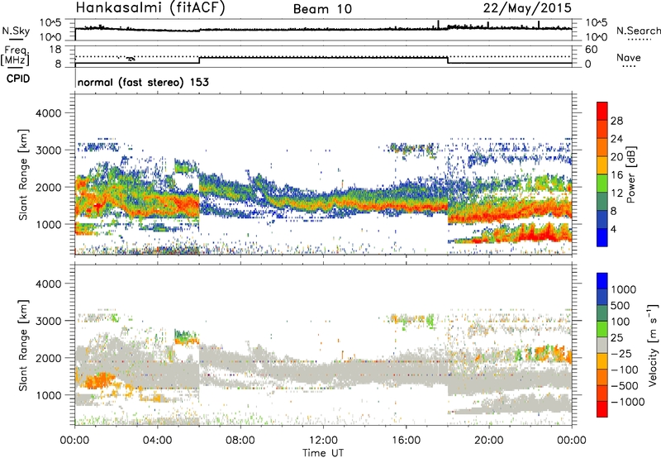
Task: Click the 'Freq. [MHz]' axis label
Action: point(16,55)
